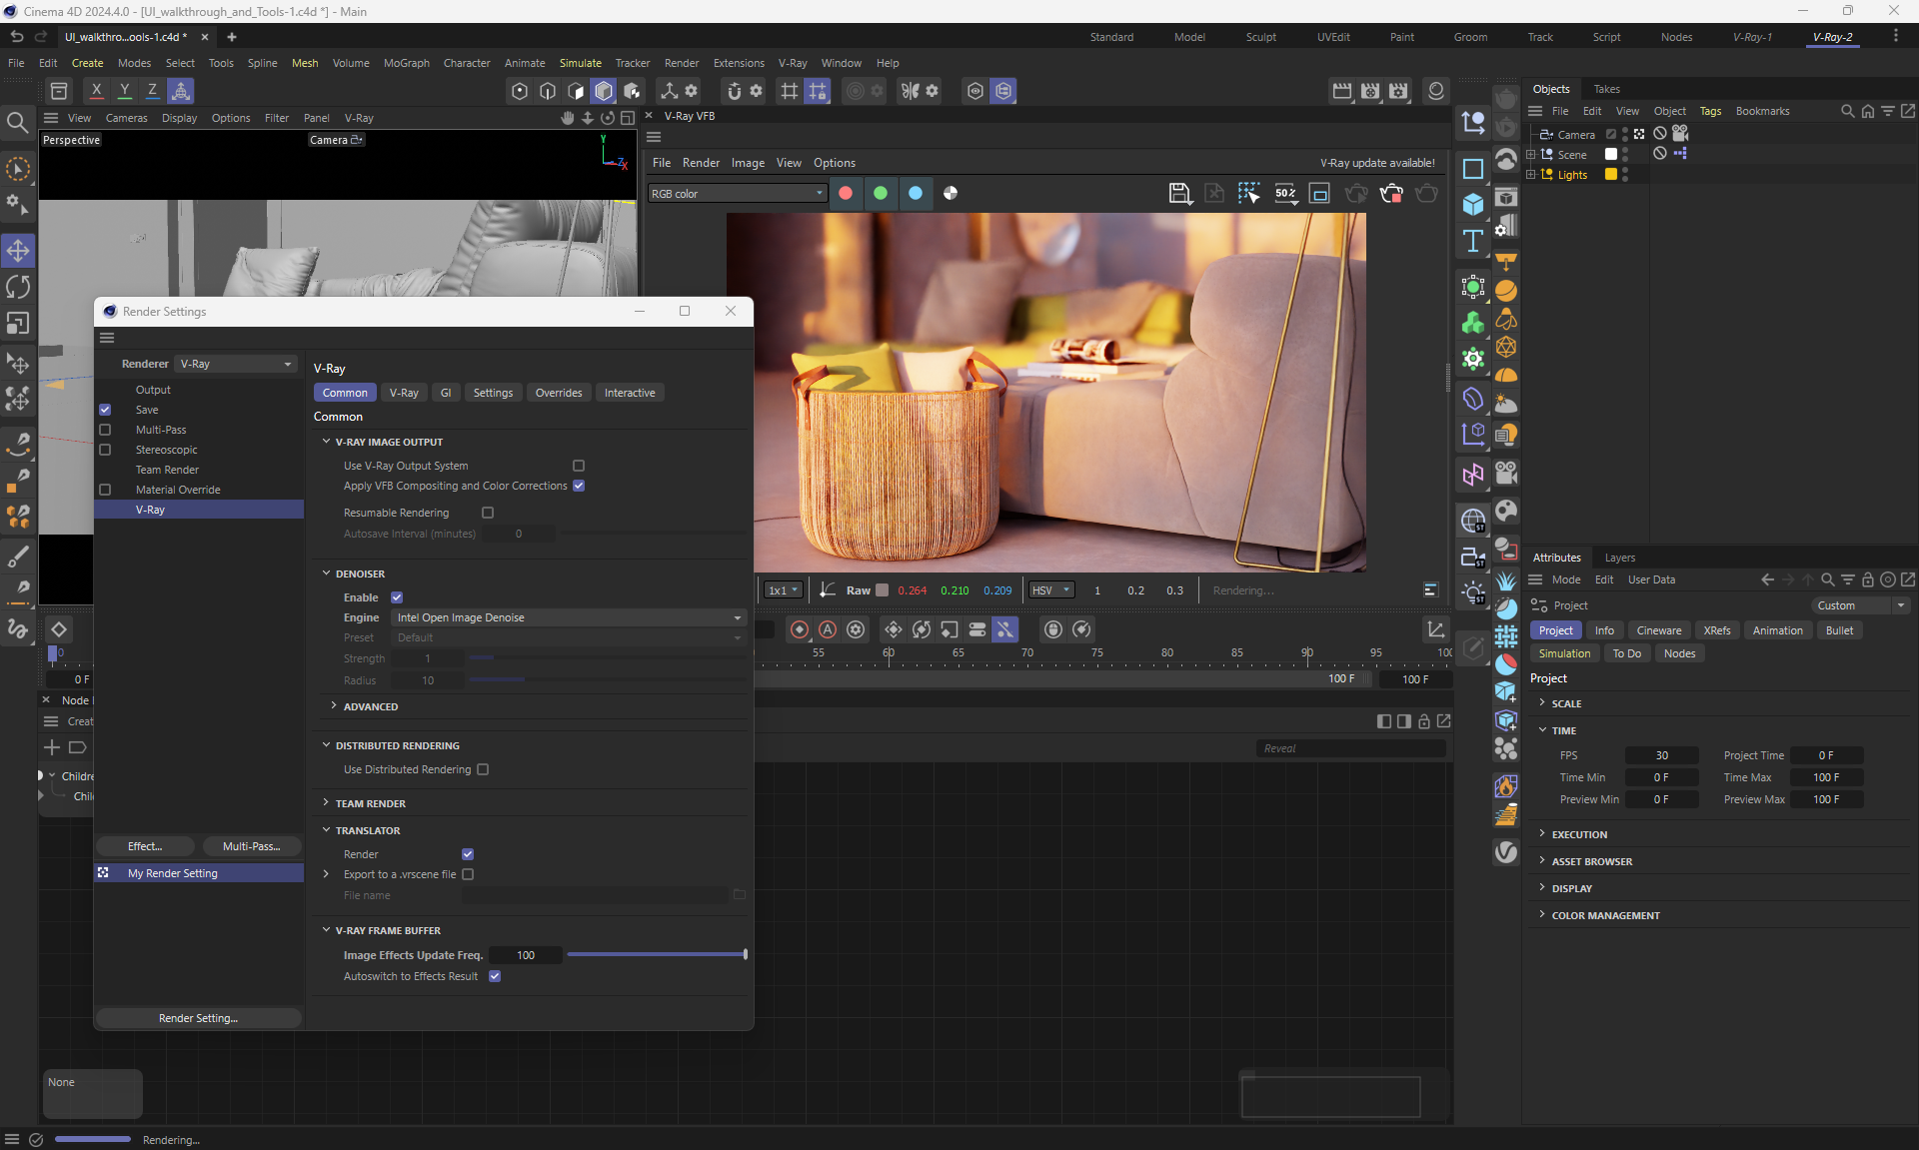Open the MoGraph menu
The width and height of the screenshot is (1919, 1150).
tap(406, 63)
